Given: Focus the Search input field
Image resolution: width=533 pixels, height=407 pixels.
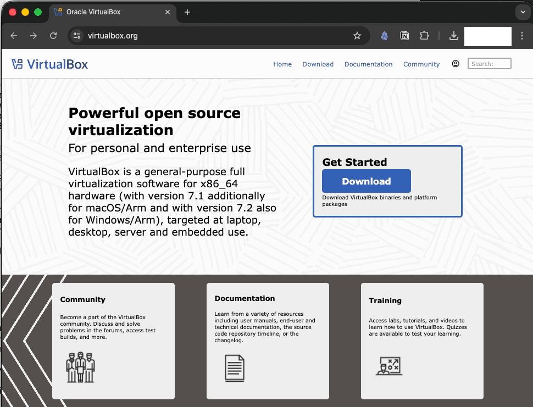Looking at the screenshot, I should coord(489,64).
